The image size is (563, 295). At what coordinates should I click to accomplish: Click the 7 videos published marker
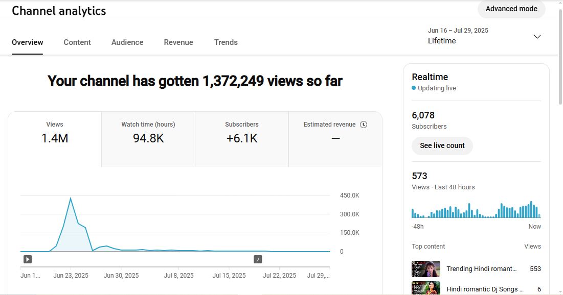(258, 259)
